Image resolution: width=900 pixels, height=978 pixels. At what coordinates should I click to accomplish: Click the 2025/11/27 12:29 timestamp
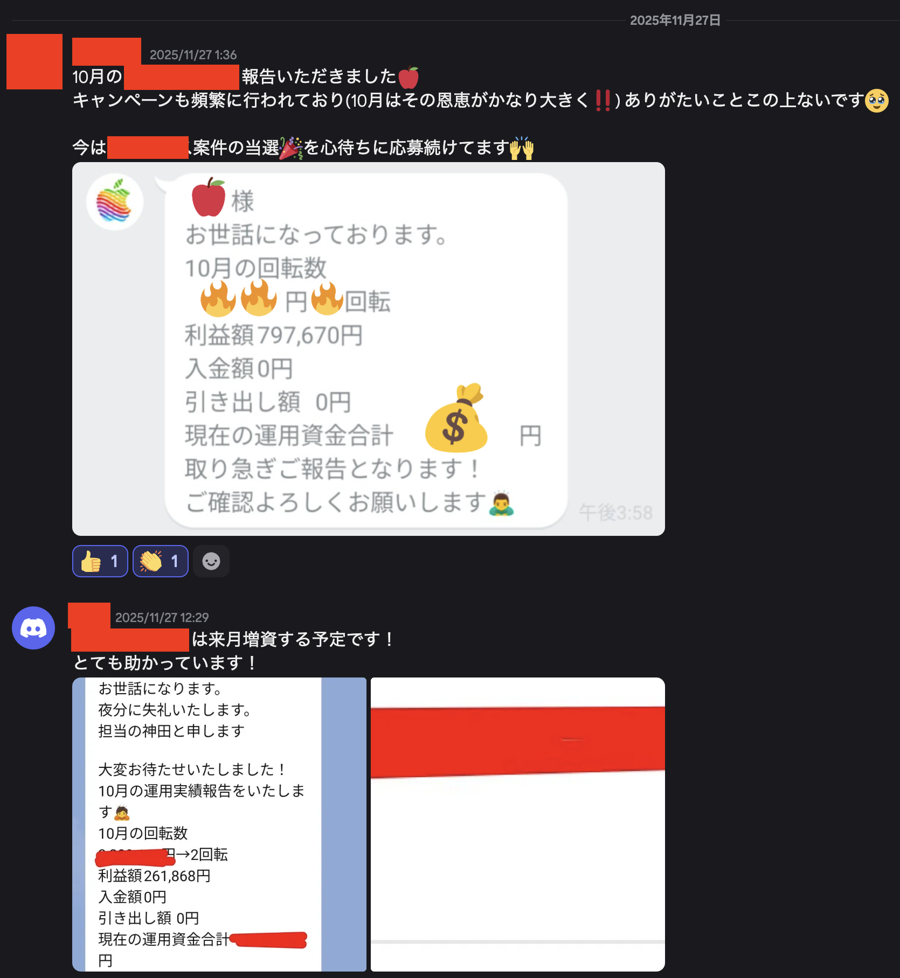(x=162, y=618)
